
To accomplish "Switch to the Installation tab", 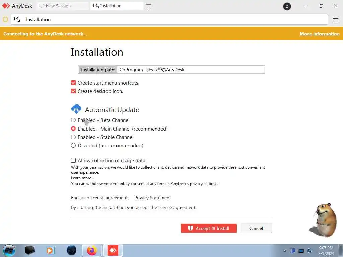I will 117,6.
